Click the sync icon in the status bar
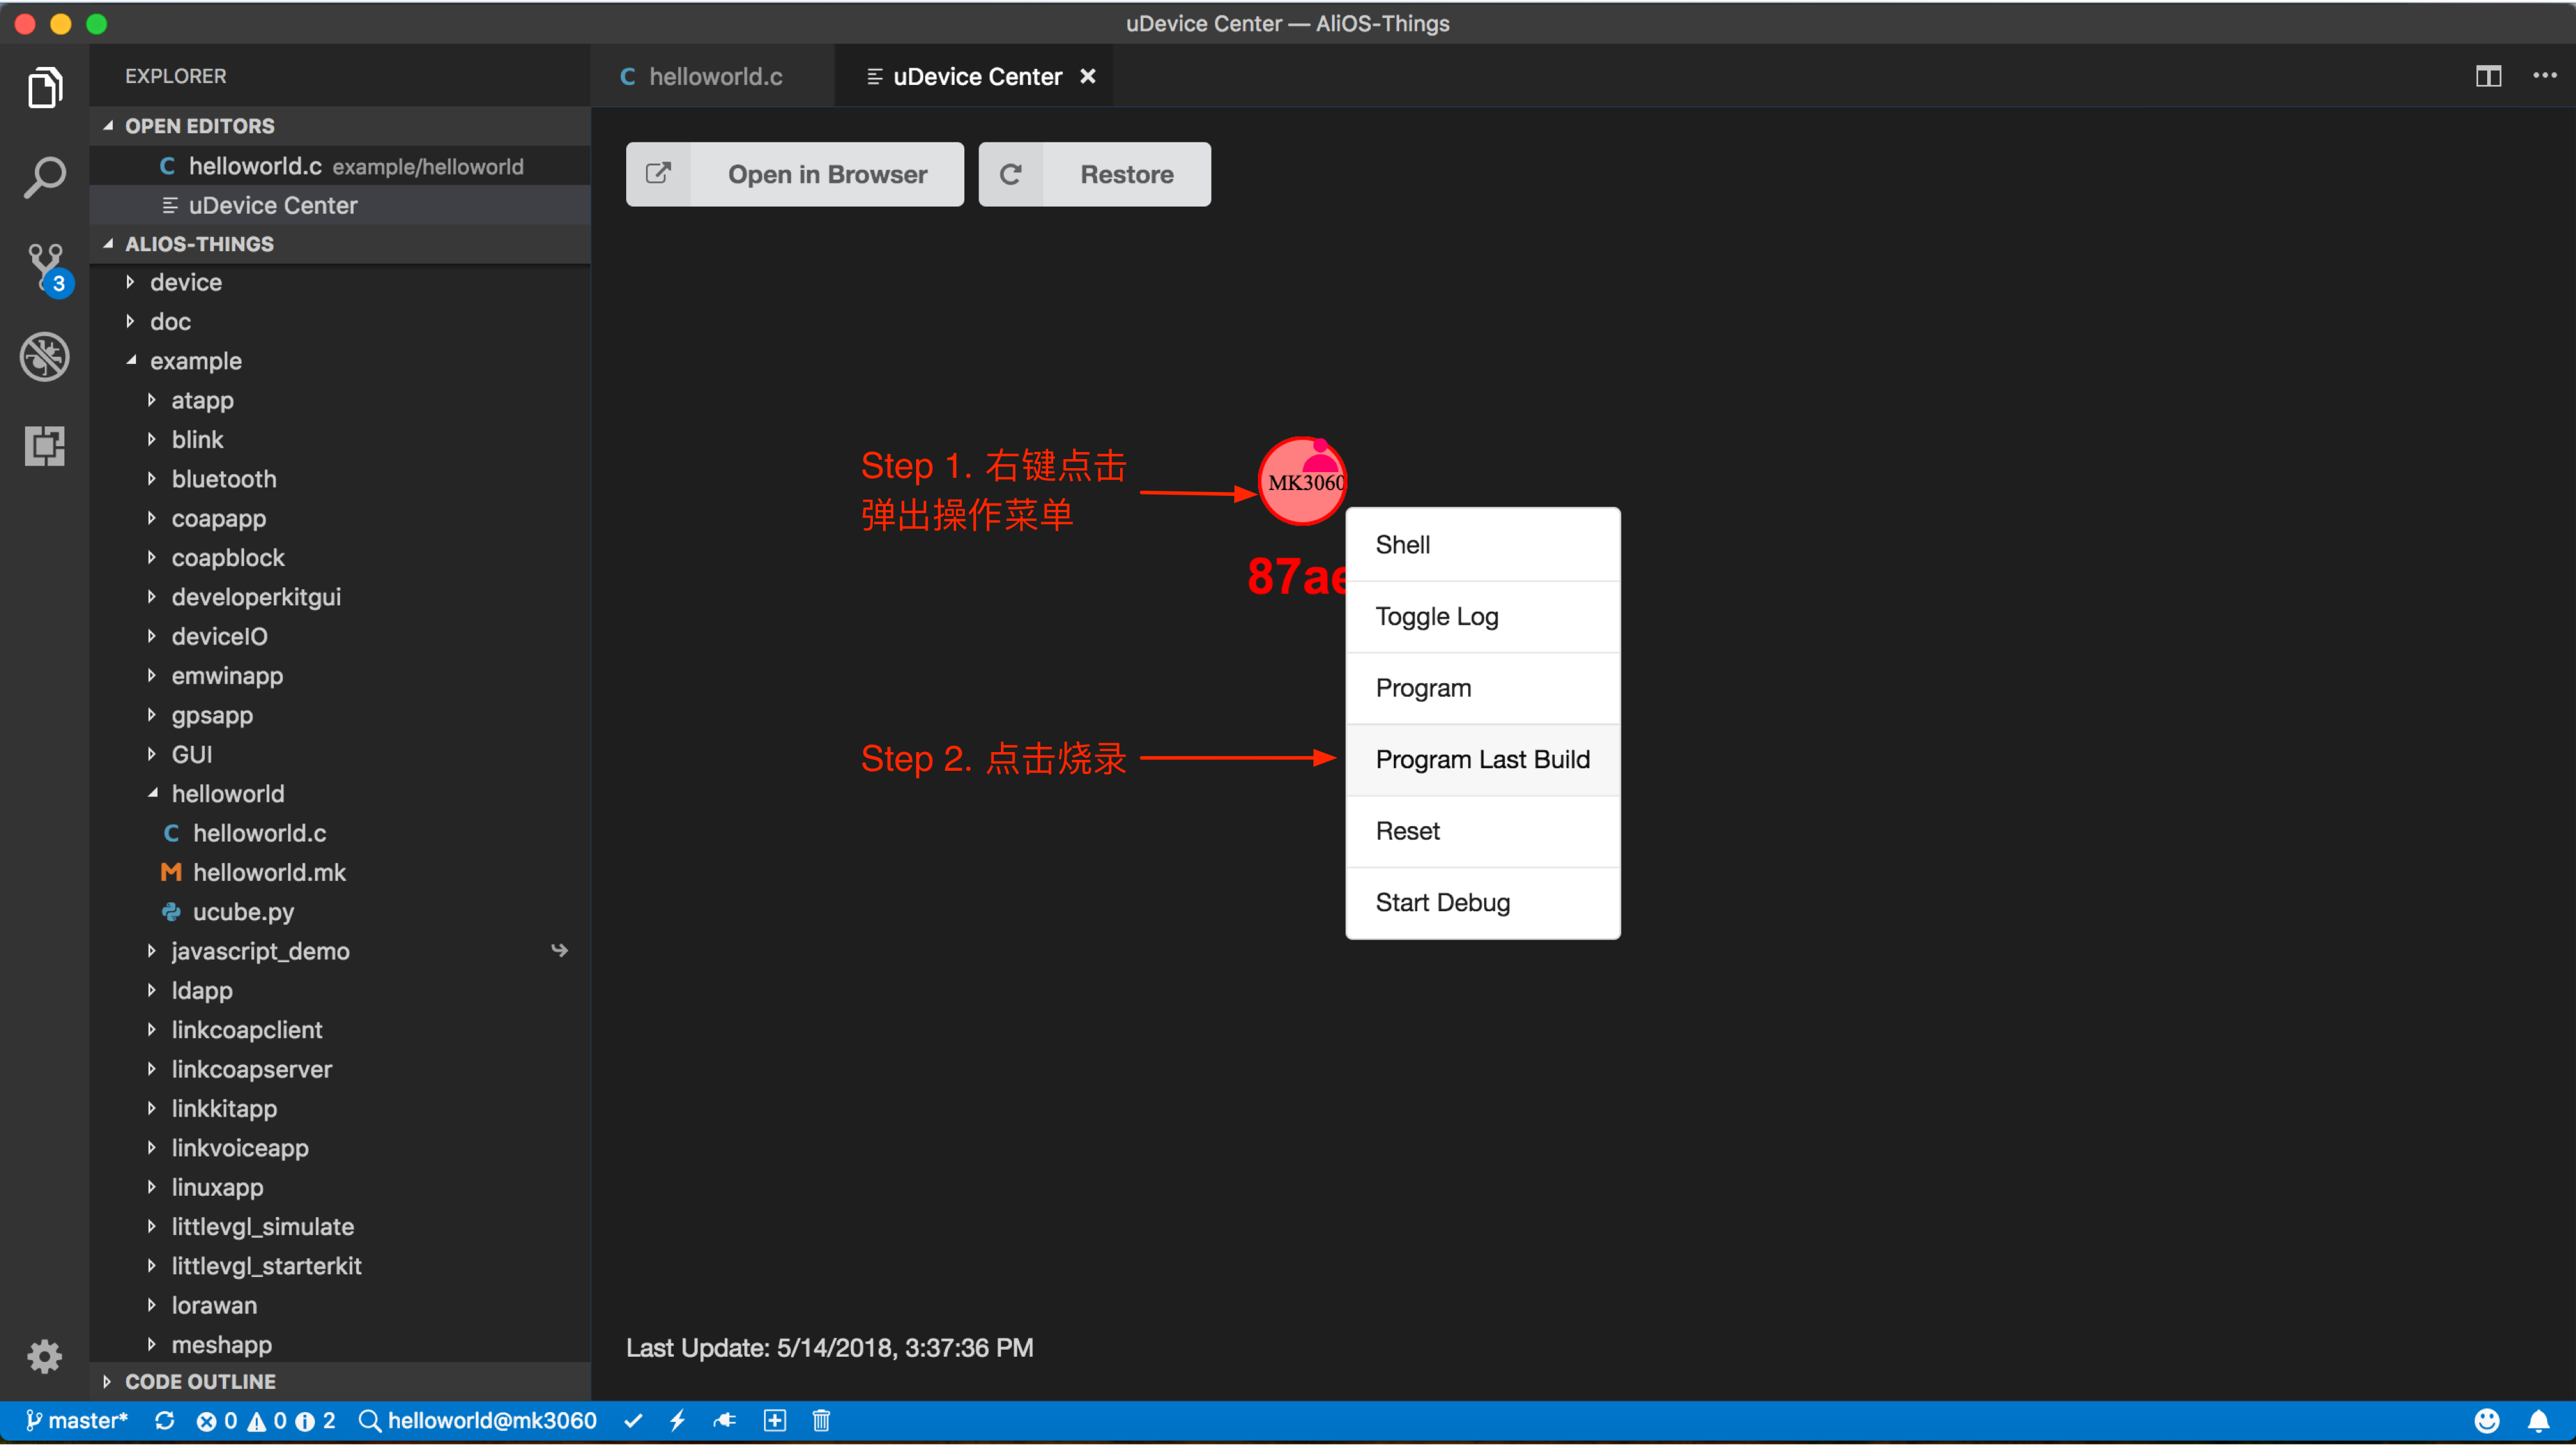This screenshot has width=2576, height=1445. [x=164, y=1420]
